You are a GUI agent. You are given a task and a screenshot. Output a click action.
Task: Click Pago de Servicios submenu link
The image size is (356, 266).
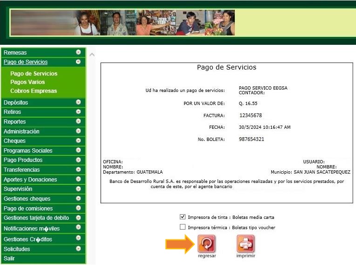point(34,74)
